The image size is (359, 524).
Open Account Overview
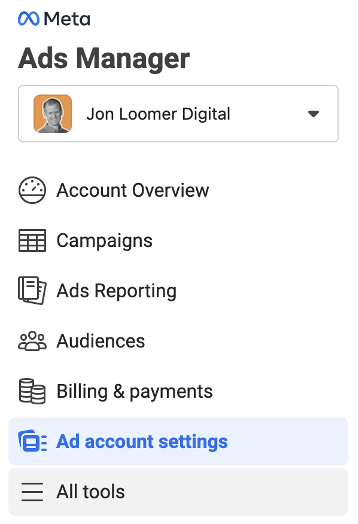coord(132,190)
